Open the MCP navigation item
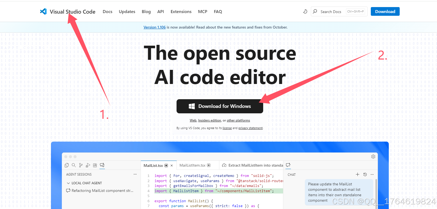The width and height of the screenshot is (437, 209). (202, 11)
